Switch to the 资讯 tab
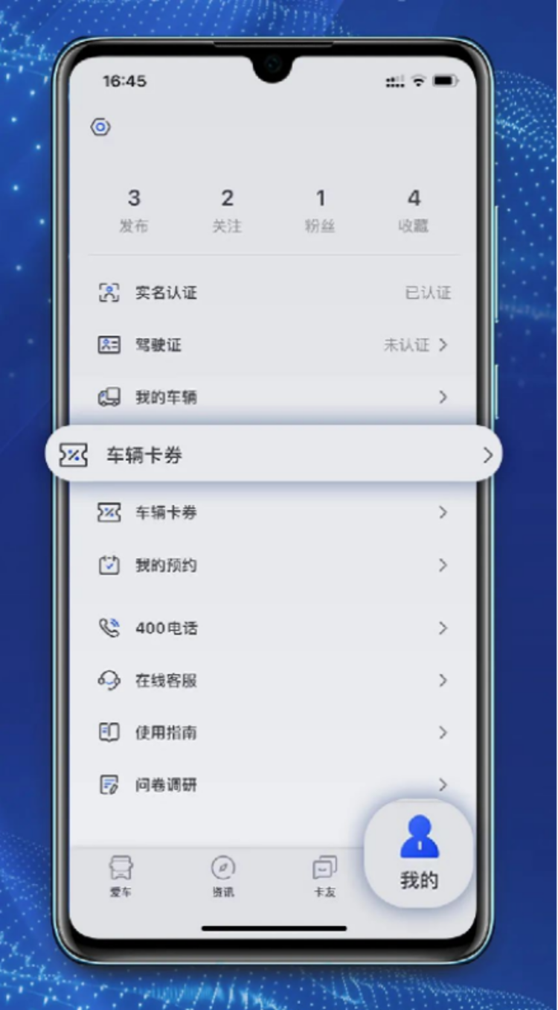The height and width of the screenshot is (1010, 558). 222,877
